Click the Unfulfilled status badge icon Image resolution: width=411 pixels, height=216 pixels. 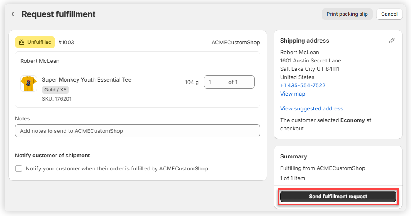22,42
